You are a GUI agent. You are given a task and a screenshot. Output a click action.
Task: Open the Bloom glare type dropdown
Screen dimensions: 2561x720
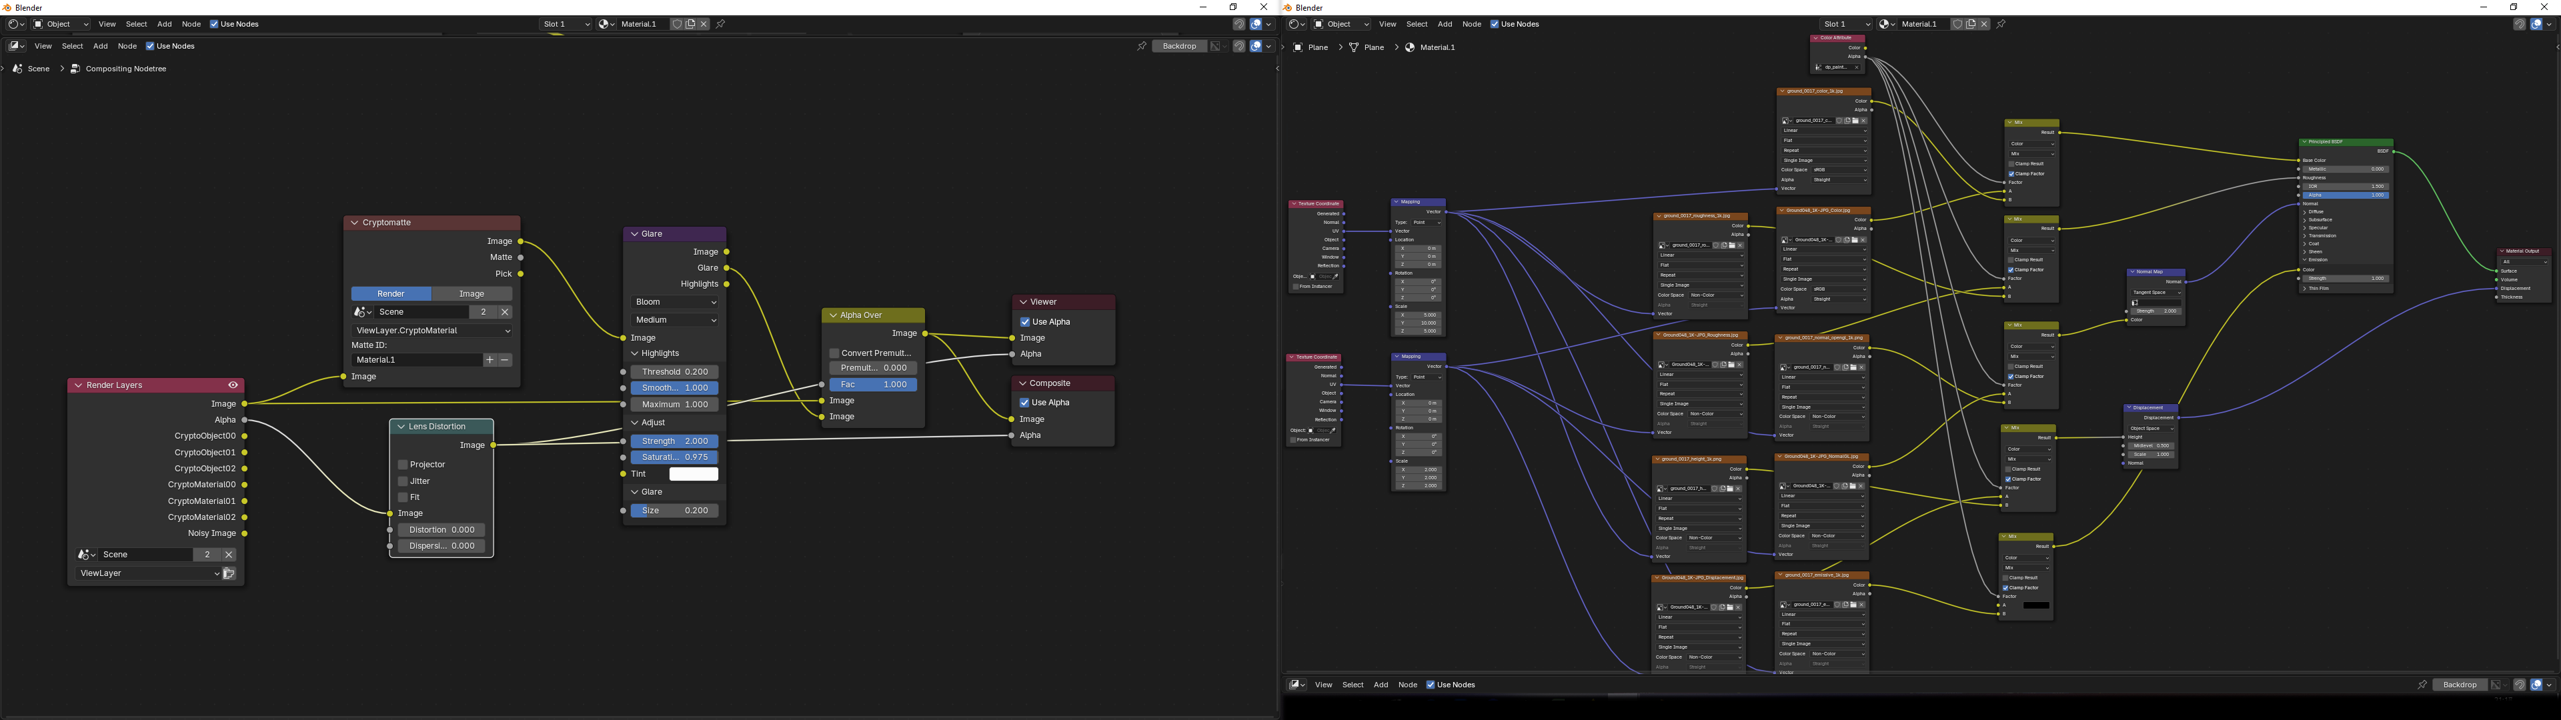click(x=675, y=302)
